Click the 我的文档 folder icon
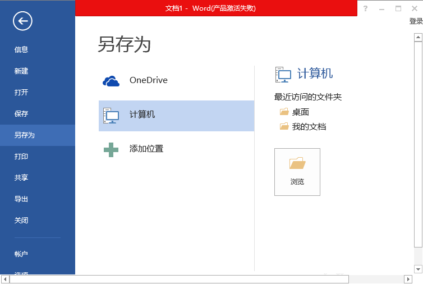 point(284,126)
